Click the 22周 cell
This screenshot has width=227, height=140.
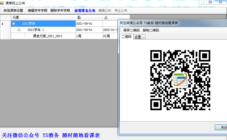(x=110, y=36)
